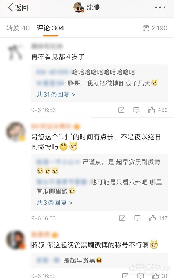Switch to the 赞 2490 tab
The height and width of the screenshot is (279, 174).
coord(155,28)
